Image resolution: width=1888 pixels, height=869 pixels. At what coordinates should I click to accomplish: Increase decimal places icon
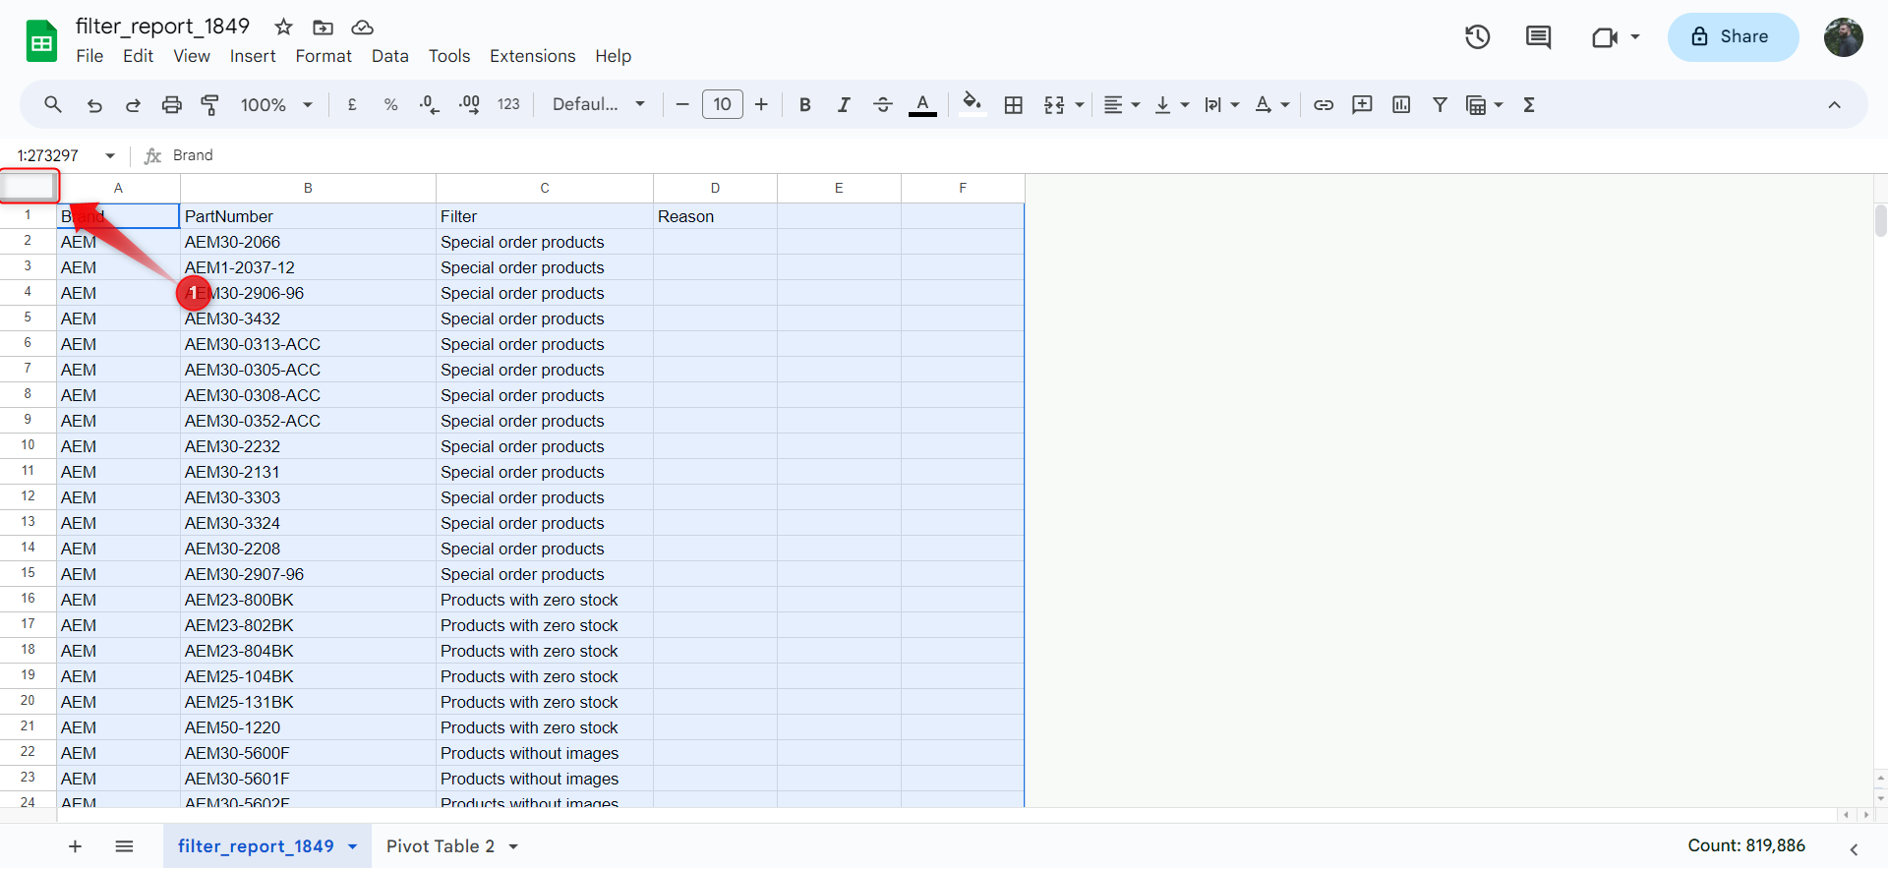469,104
